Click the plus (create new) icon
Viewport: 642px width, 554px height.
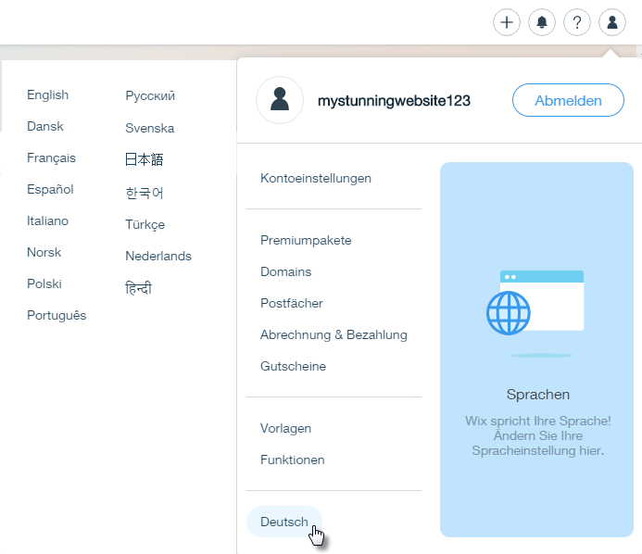tap(506, 22)
